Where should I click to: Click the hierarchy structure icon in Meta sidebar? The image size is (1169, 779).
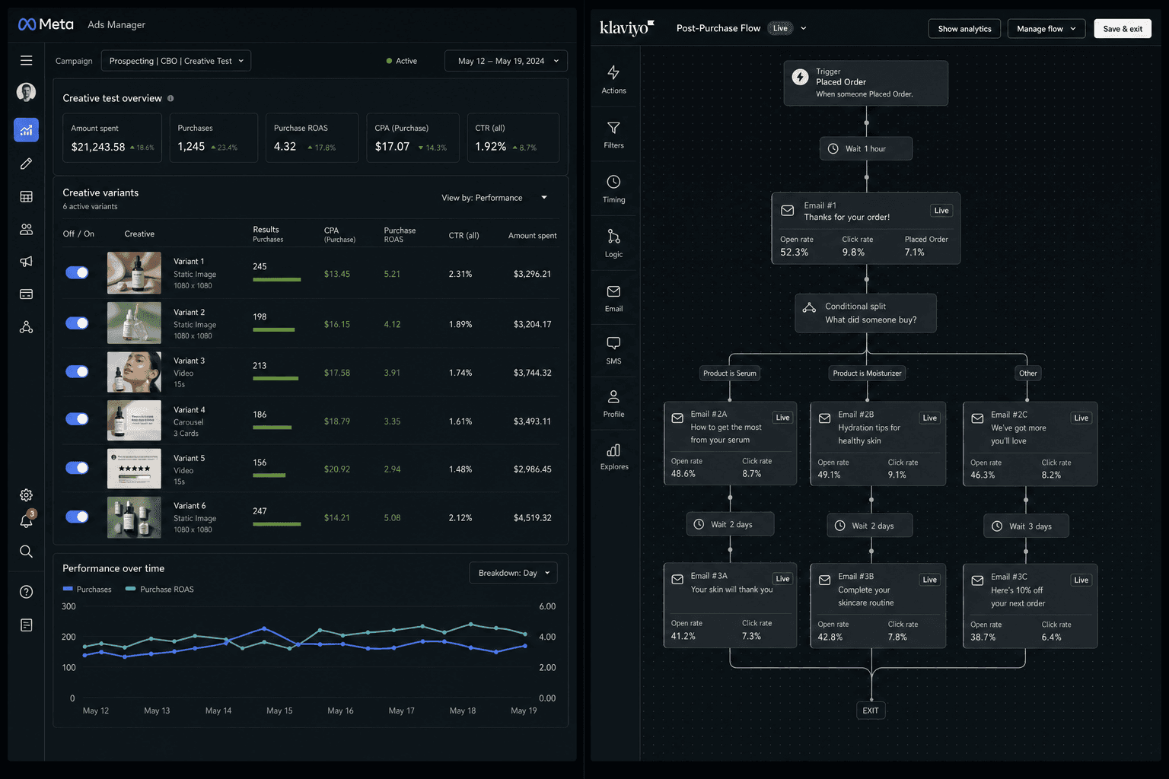(x=26, y=327)
